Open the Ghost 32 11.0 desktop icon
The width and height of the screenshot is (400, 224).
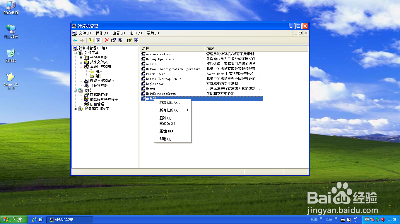(x=11, y=81)
